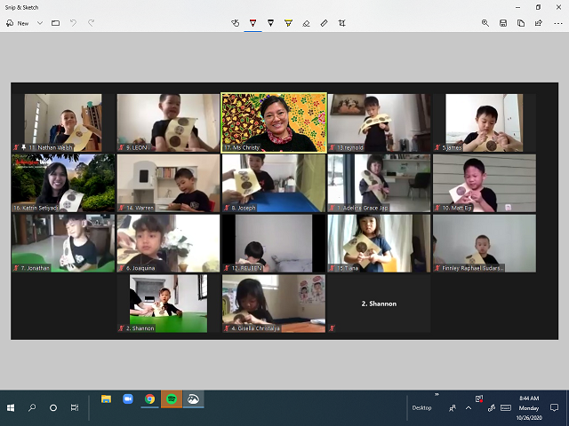Screen dimensions: 569x426
Task: Open Zoom from the taskbar
Action: click(128, 400)
